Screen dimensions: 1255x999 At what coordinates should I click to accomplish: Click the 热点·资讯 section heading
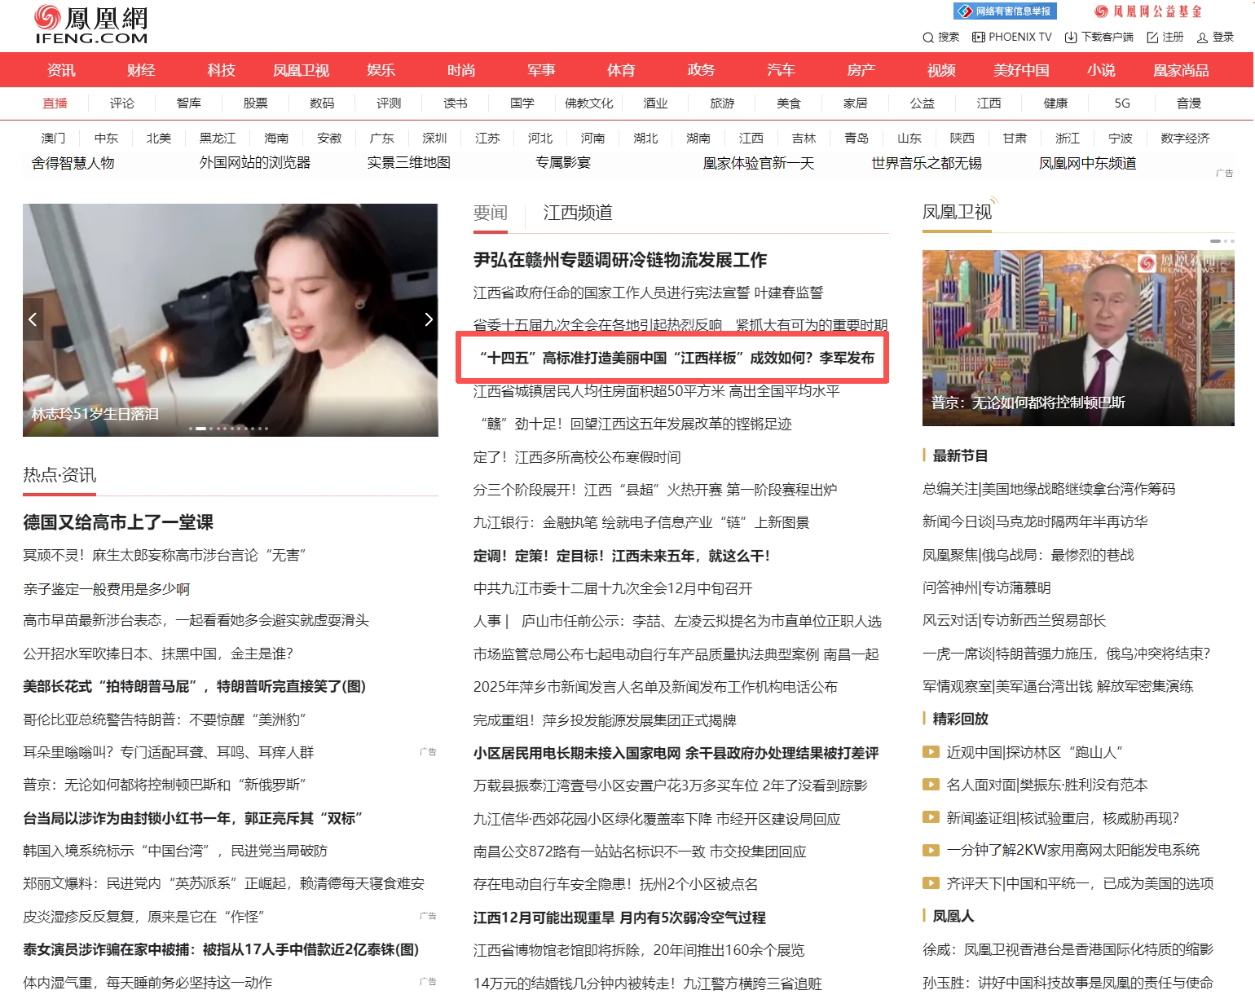pyautogui.click(x=59, y=475)
